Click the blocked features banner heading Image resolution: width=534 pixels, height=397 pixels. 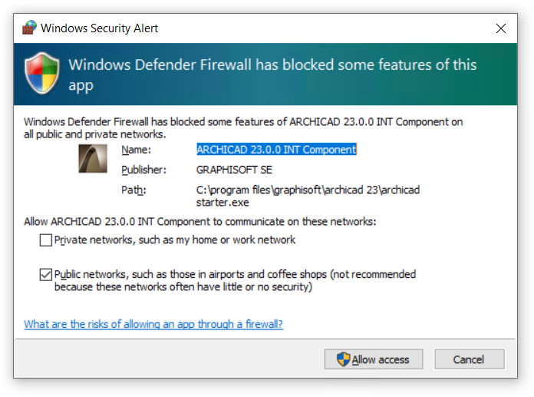coord(272,74)
